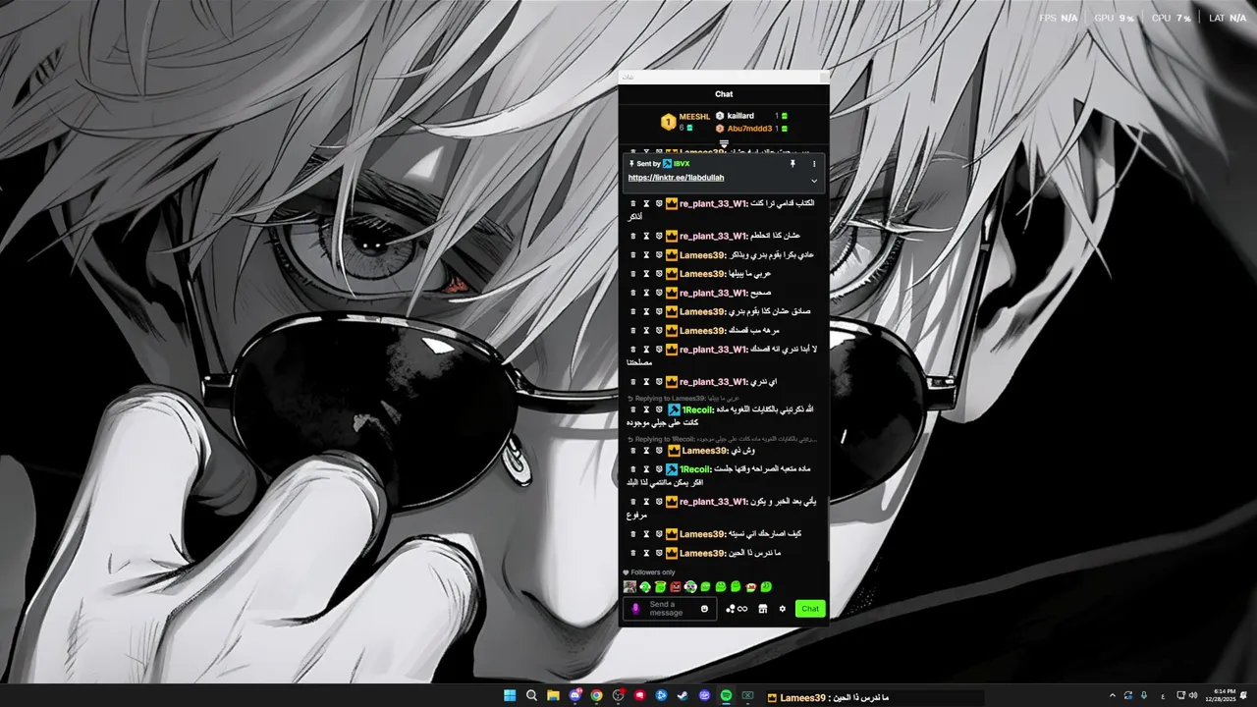Viewport: 1257px width, 707px height.
Task: Click the trash icon on "ما ندرس ذا الحين"
Action: (633, 553)
